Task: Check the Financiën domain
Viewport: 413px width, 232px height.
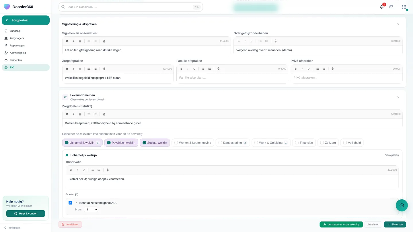Action: (297, 143)
